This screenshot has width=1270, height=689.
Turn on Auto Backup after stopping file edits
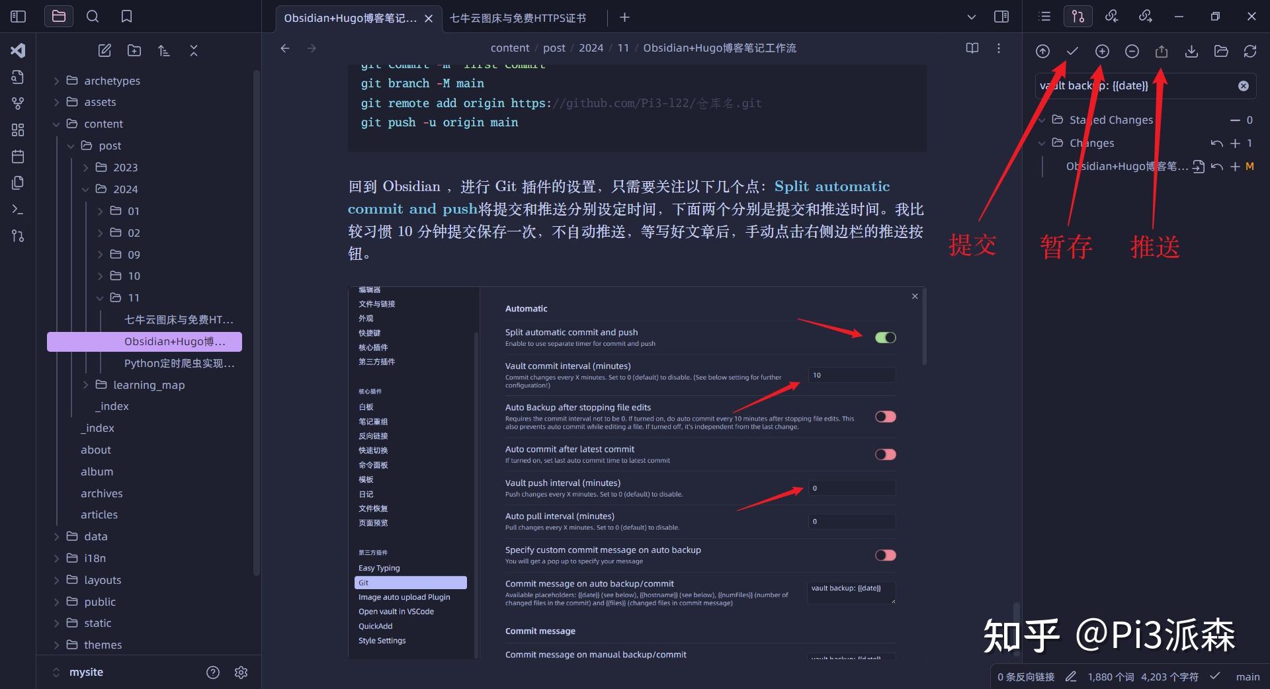point(884,417)
